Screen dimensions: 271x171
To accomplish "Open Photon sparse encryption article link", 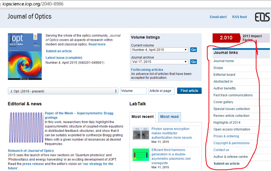I will [x=171, y=133].
